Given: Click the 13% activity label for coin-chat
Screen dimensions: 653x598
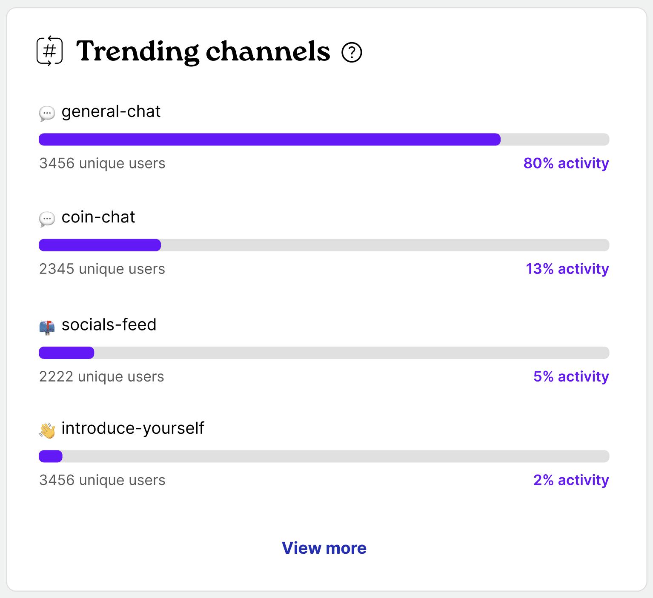Looking at the screenshot, I should 567,269.
